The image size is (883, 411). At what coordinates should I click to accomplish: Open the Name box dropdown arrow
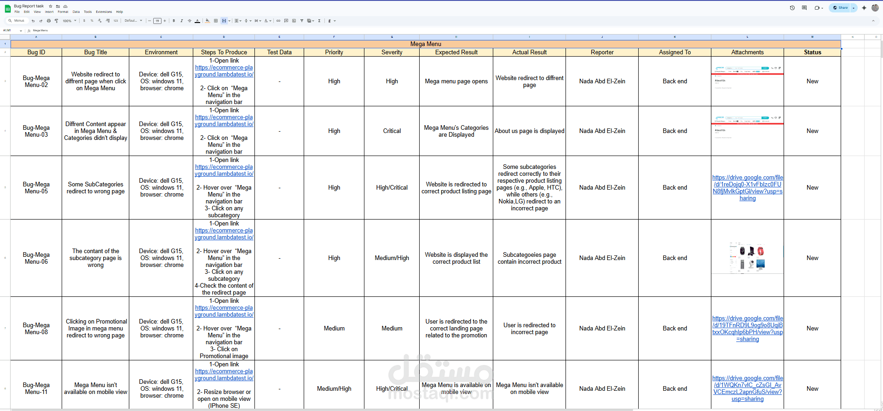(21, 30)
